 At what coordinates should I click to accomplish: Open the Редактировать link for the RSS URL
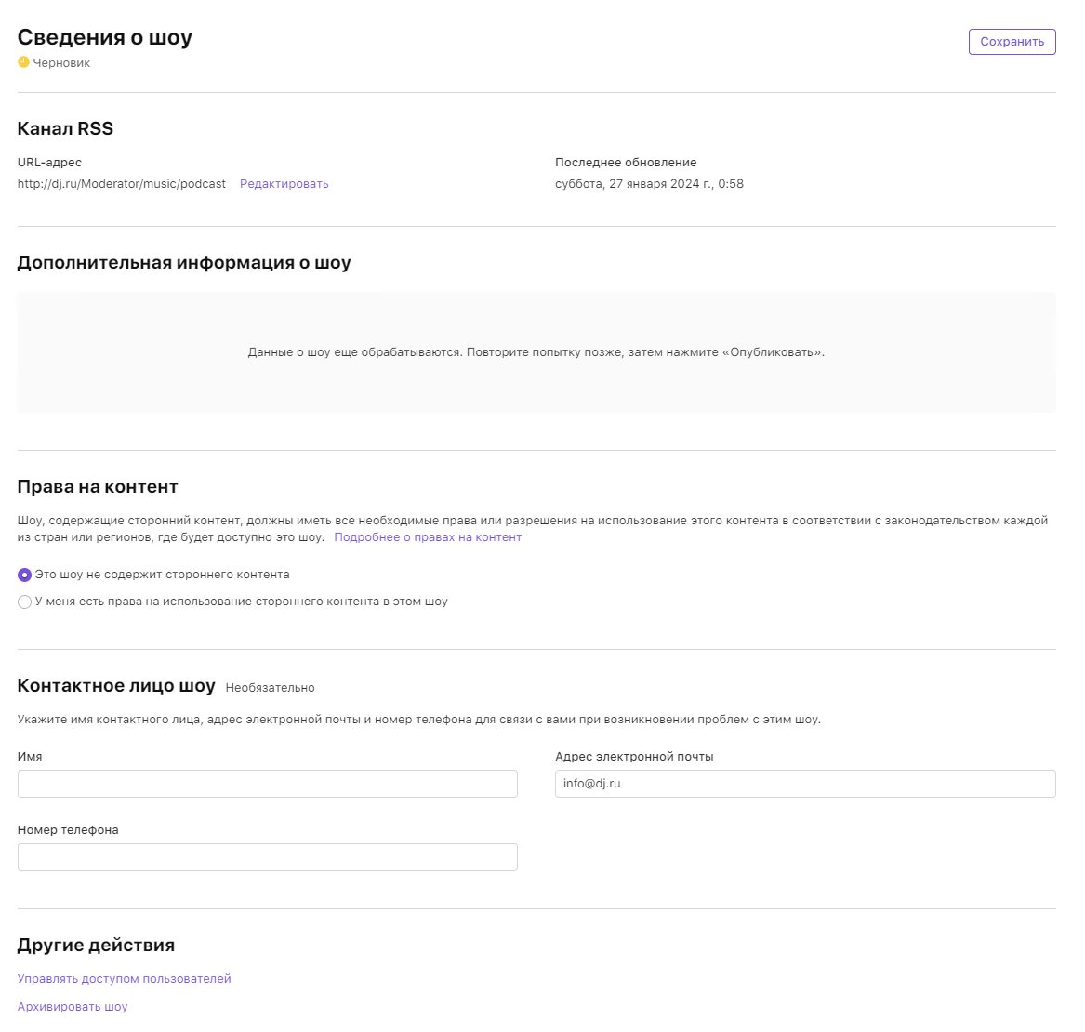point(284,184)
